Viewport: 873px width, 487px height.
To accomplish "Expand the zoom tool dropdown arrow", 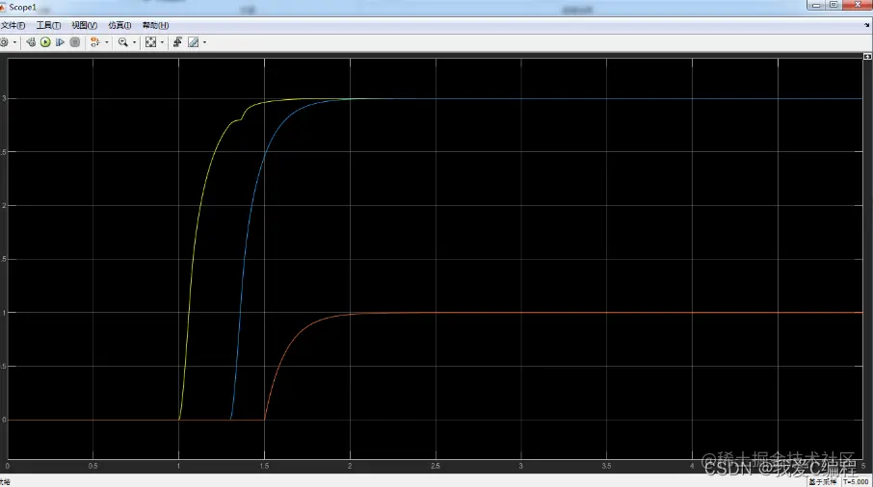I will 134,42.
